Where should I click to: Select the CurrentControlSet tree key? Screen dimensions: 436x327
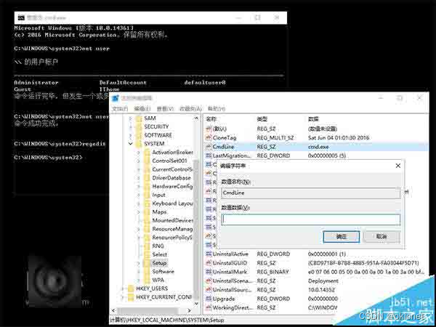point(172,169)
